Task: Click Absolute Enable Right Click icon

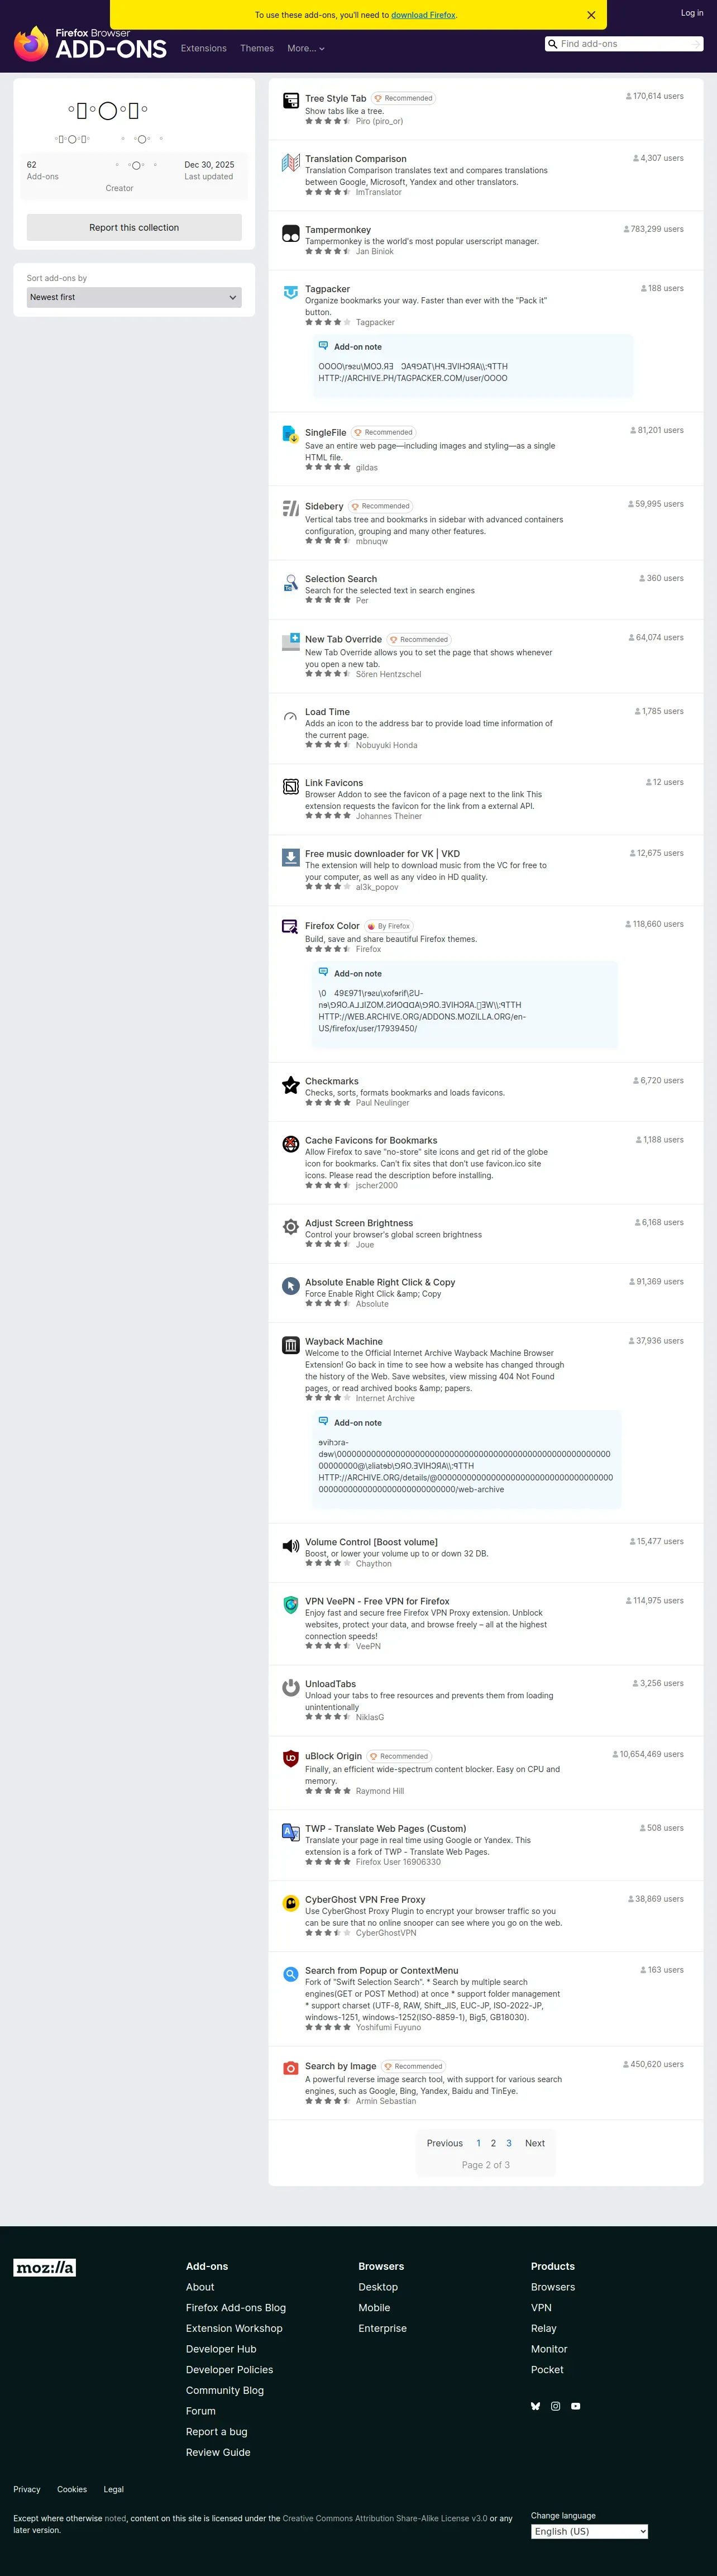Action: (x=291, y=1286)
